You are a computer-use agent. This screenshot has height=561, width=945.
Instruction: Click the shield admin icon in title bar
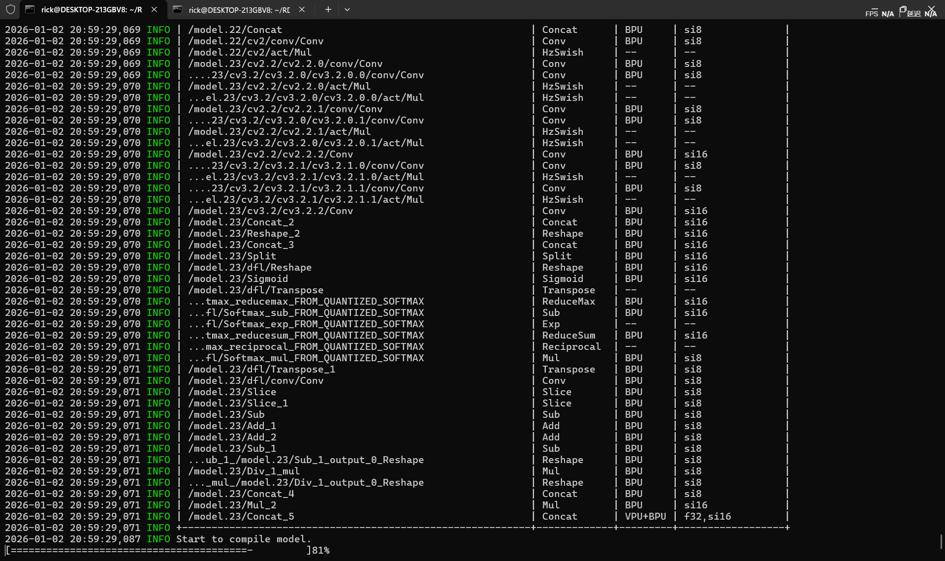click(11, 9)
